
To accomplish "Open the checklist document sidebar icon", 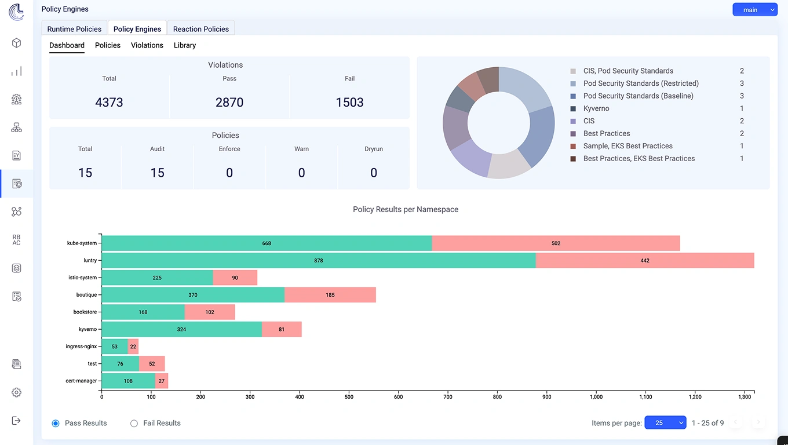I will click(x=16, y=297).
